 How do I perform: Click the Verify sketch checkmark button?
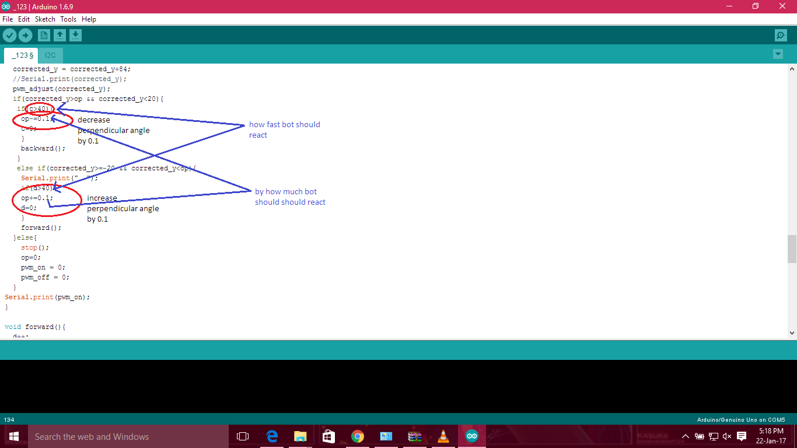tap(9, 36)
